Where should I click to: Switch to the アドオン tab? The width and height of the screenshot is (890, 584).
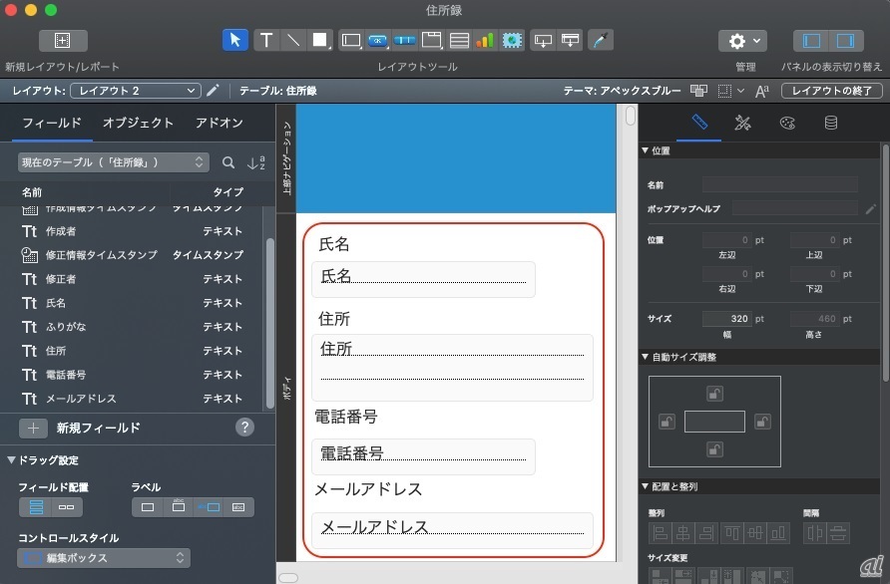click(x=219, y=124)
